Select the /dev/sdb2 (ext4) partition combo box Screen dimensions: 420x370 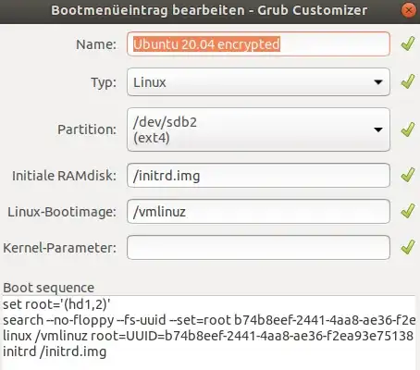pyautogui.click(x=258, y=129)
